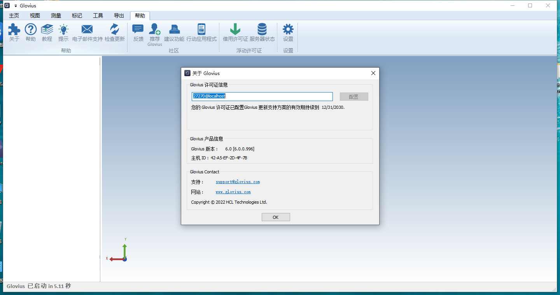
Task: Switch to the 标记 ribbon tab
Action: tap(77, 16)
